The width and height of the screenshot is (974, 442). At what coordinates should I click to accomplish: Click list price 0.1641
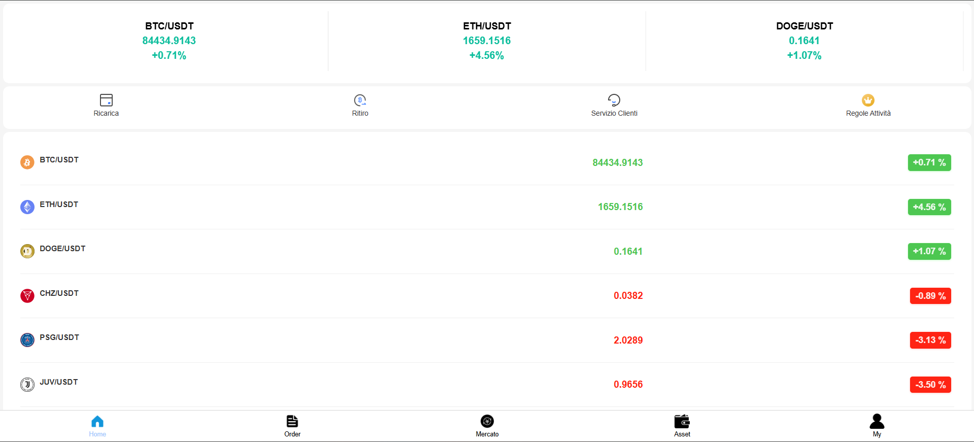click(x=628, y=252)
